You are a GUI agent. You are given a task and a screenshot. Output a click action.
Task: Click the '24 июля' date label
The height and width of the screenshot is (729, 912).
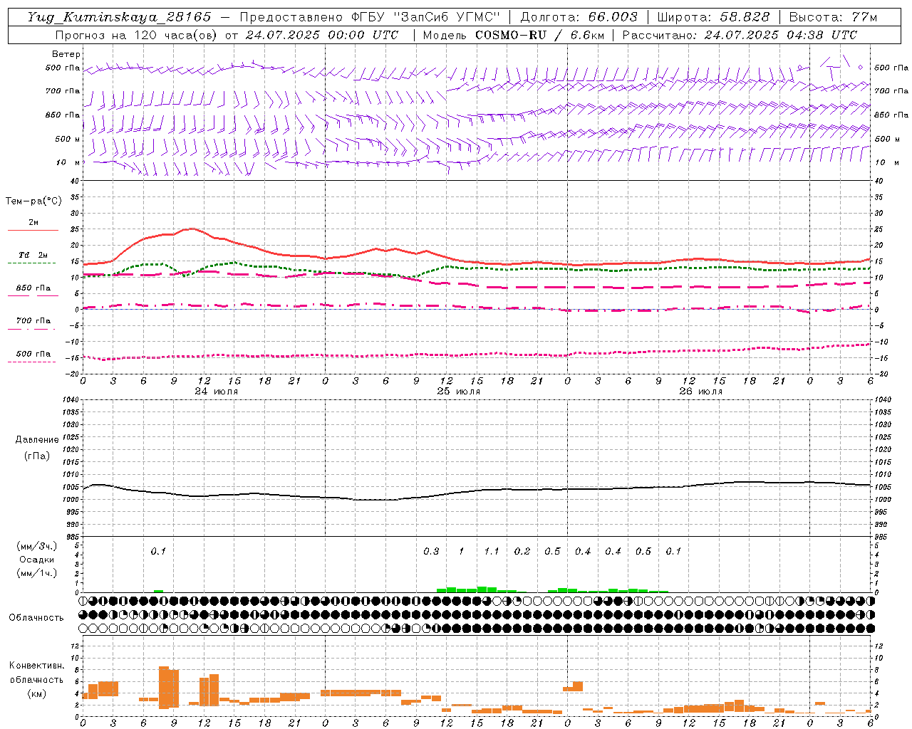tap(217, 392)
